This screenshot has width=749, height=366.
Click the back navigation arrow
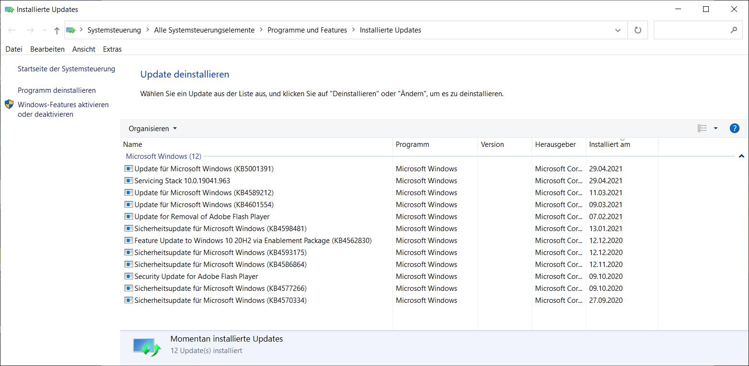point(12,30)
